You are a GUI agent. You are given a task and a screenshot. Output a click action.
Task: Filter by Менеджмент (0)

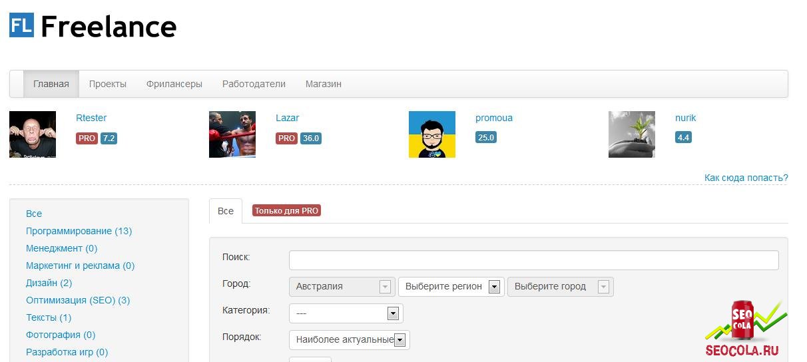pyautogui.click(x=62, y=248)
